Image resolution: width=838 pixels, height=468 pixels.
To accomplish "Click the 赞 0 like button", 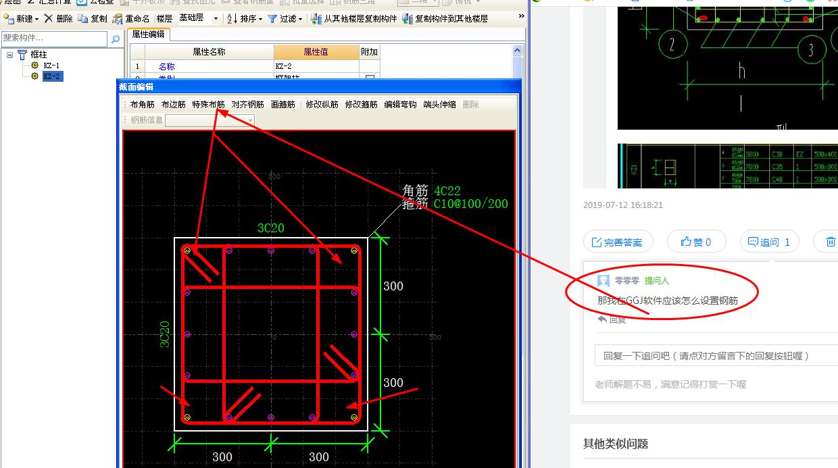I will [x=697, y=242].
